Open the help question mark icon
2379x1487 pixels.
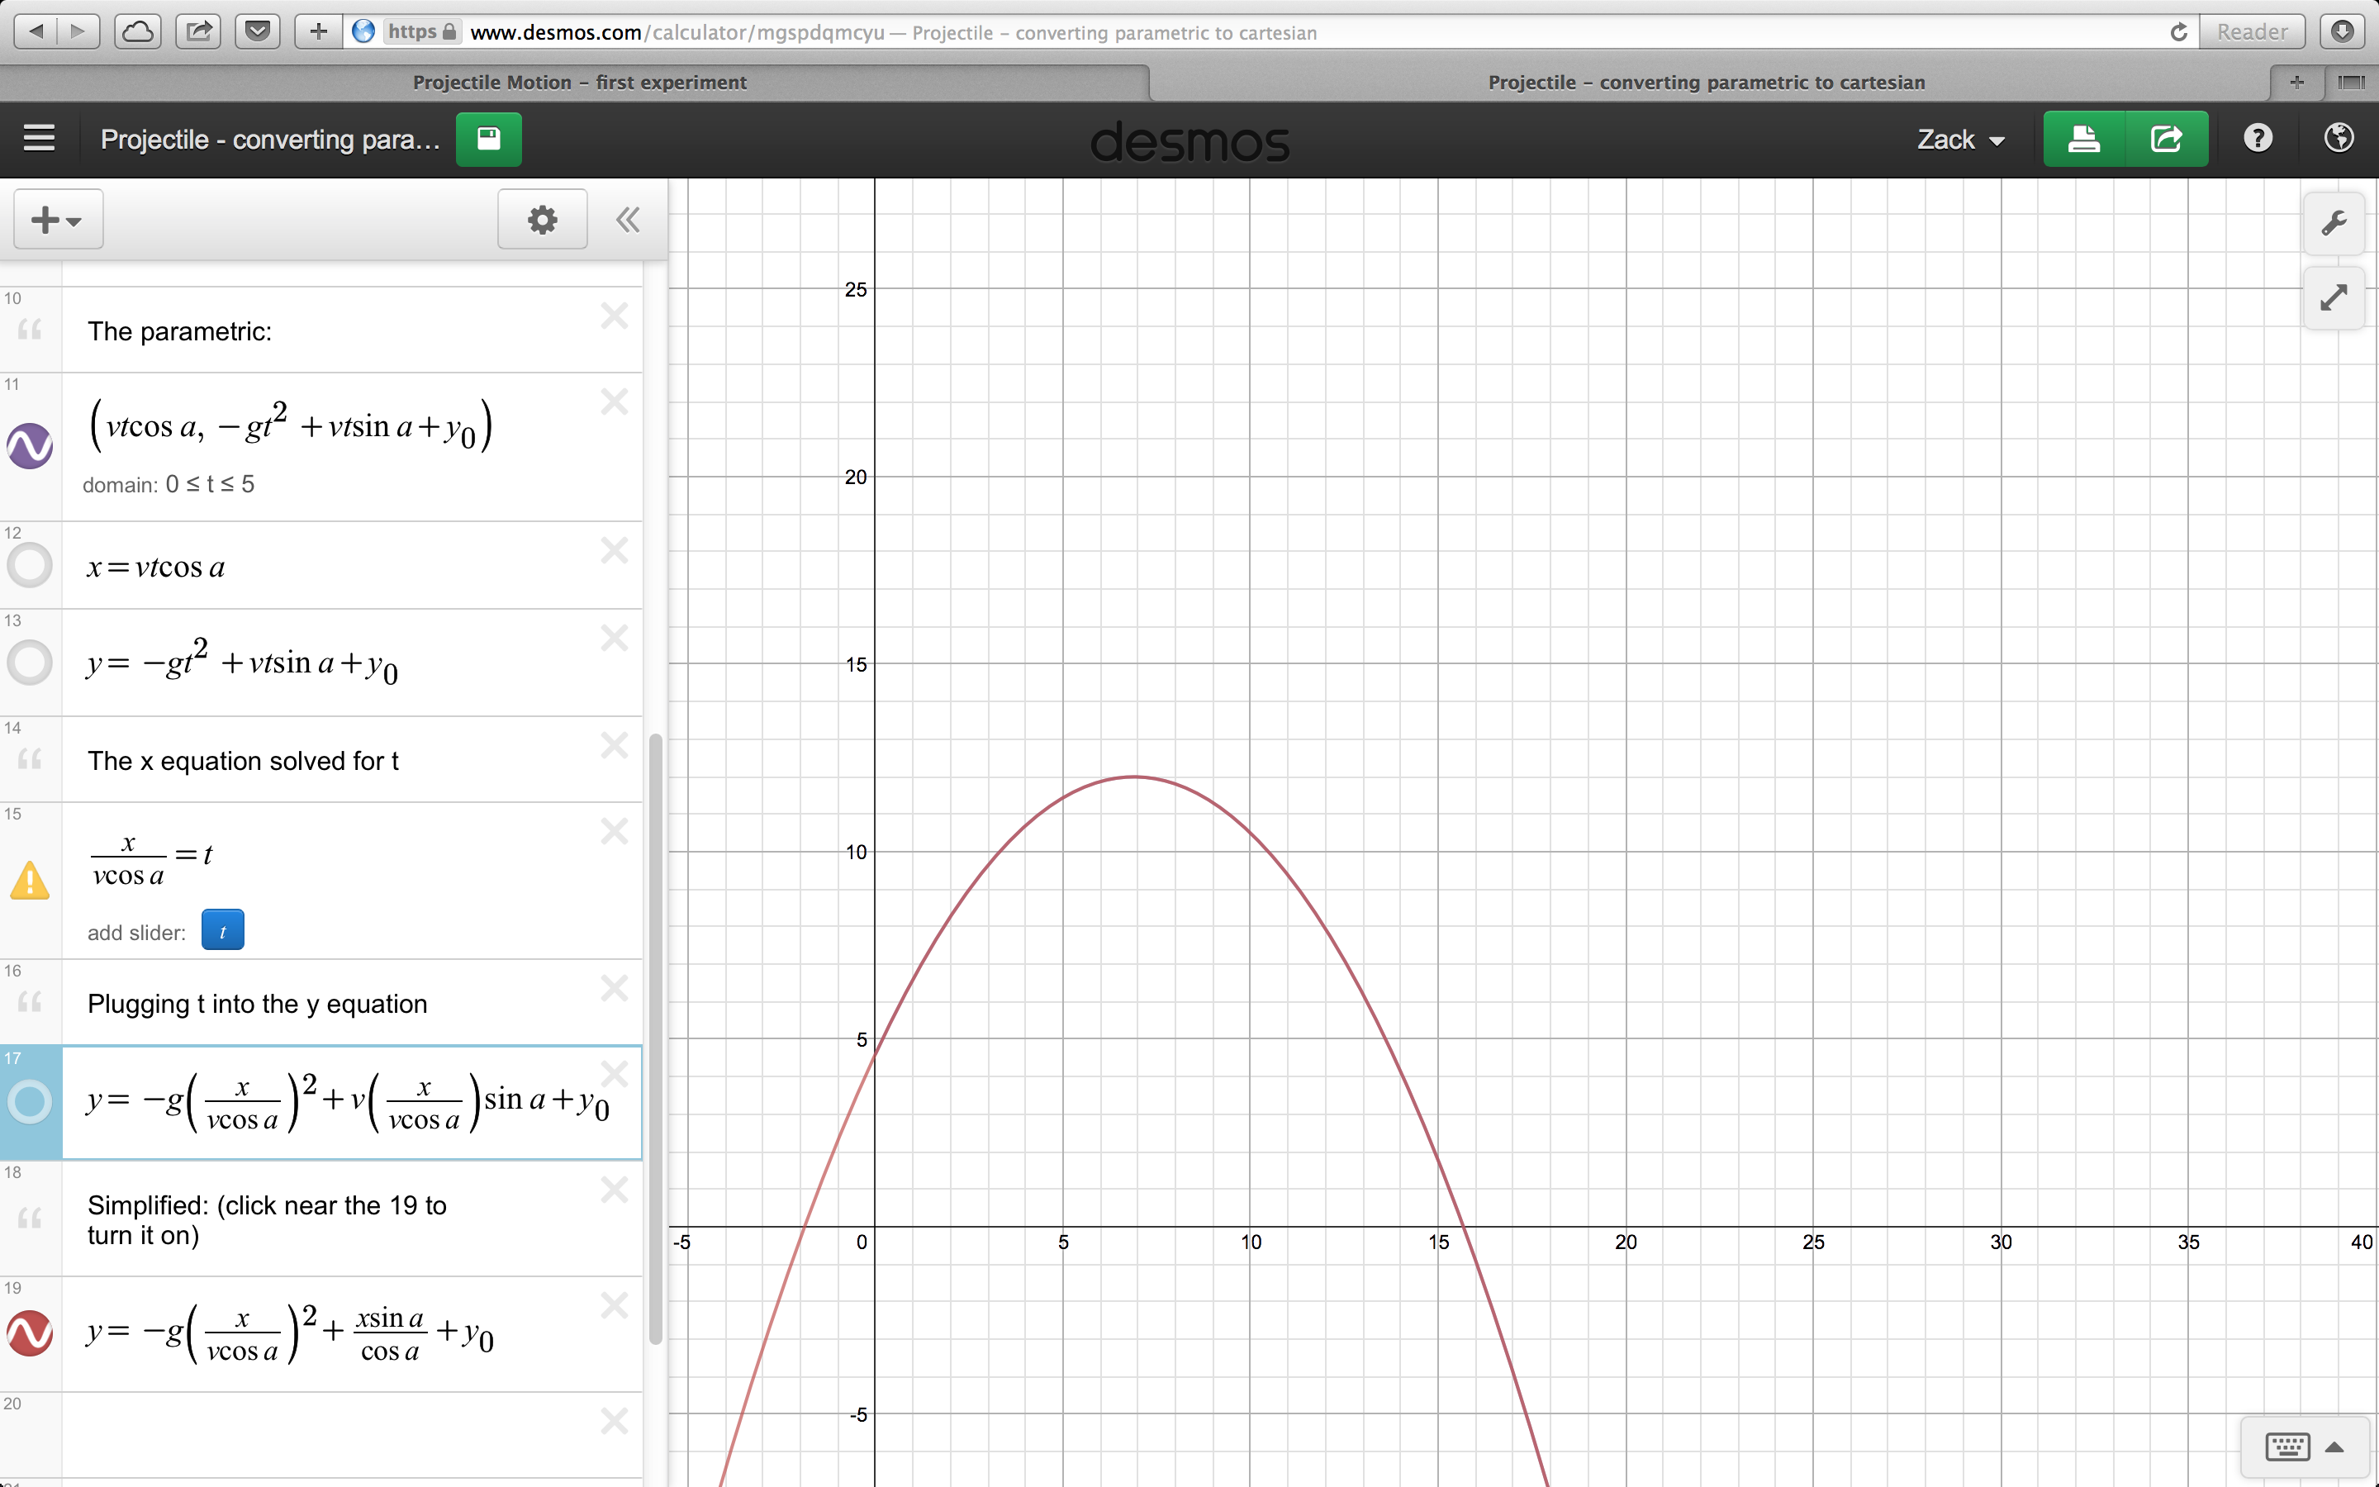click(2257, 139)
